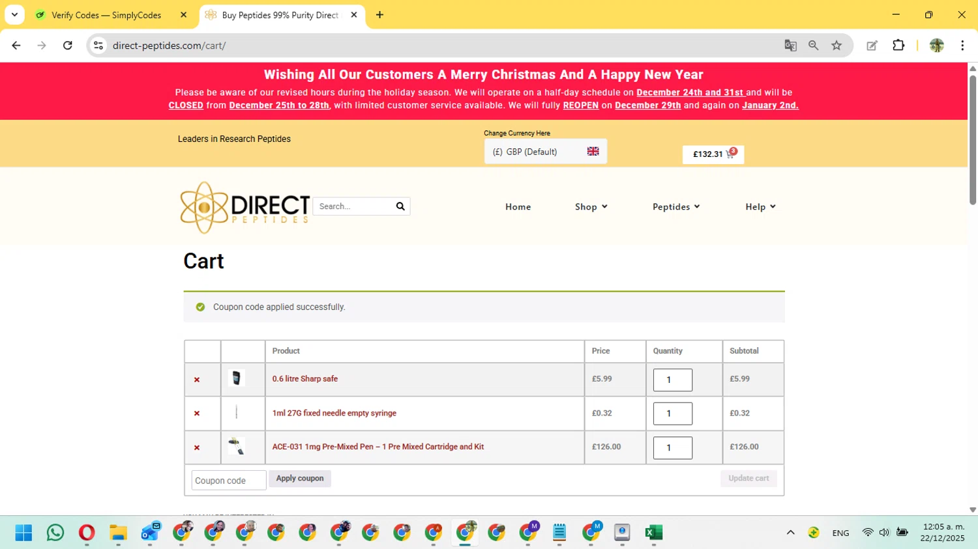Click the quantity box for 1ml 27G syringe
978x549 pixels.
(x=673, y=414)
